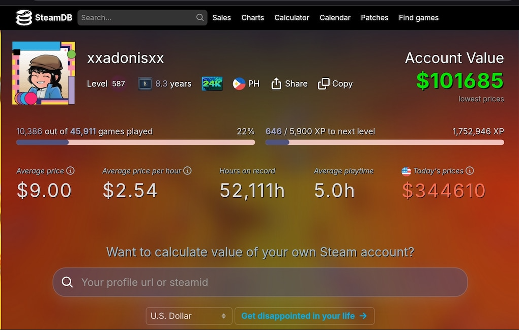Click the $101685 account value

[x=460, y=81]
